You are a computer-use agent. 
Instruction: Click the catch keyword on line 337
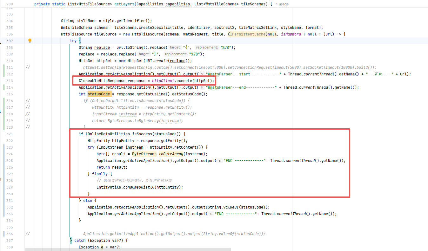pos(80,241)
